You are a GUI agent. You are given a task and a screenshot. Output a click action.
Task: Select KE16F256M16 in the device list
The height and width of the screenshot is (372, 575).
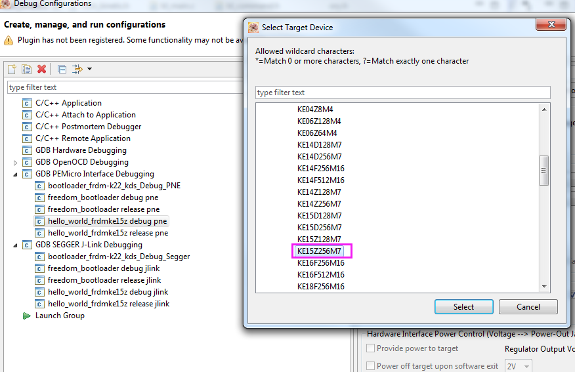point(321,263)
